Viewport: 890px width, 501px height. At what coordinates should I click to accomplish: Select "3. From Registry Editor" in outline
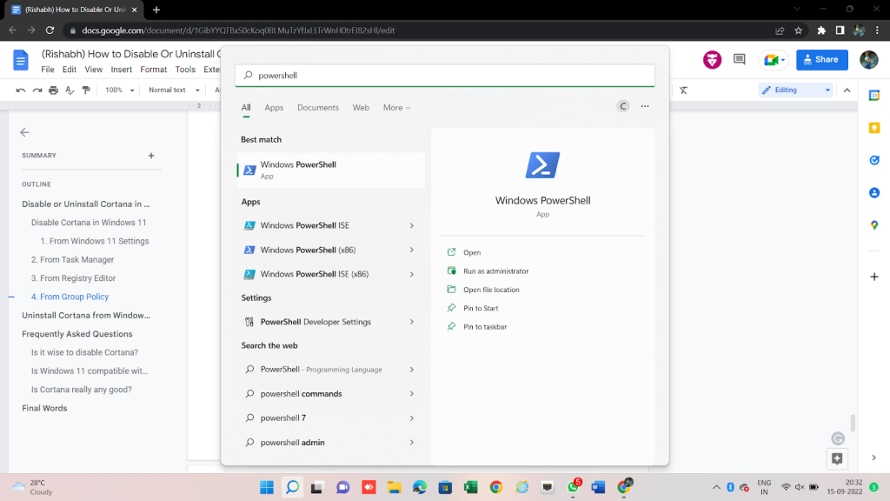tap(73, 278)
